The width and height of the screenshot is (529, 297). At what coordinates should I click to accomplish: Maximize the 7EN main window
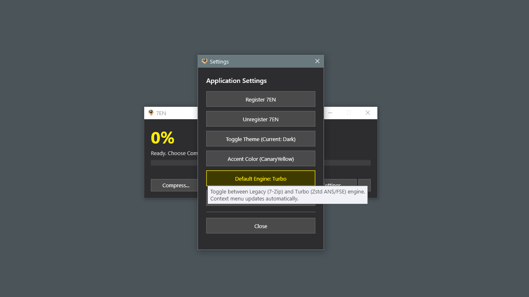pyautogui.click(x=349, y=113)
